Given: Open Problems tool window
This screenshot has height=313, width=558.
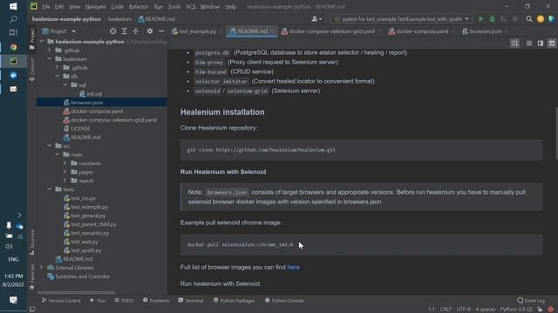Looking at the screenshot, I should [x=156, y=301].
